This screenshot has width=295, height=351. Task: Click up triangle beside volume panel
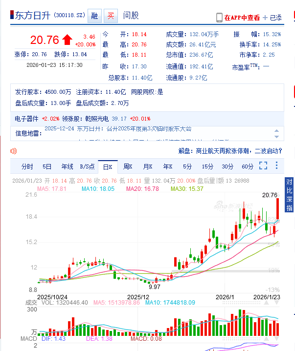pos(267,303)
